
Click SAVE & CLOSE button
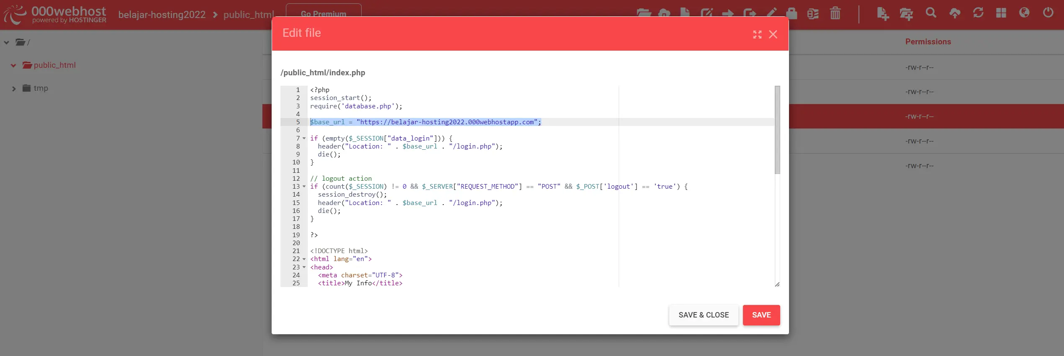(704, 315)
